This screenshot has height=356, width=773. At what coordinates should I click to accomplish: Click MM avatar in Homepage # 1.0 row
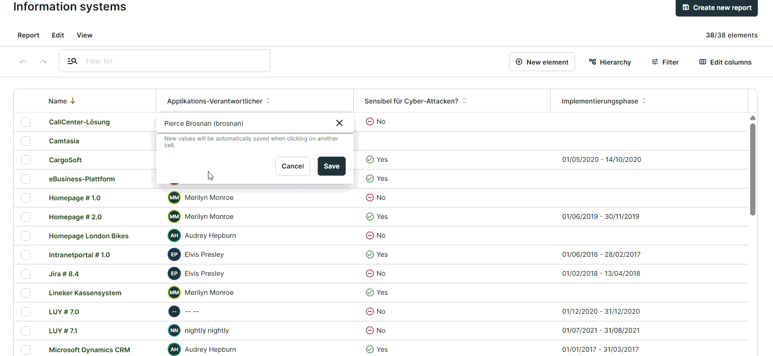[x=174, y=197]
